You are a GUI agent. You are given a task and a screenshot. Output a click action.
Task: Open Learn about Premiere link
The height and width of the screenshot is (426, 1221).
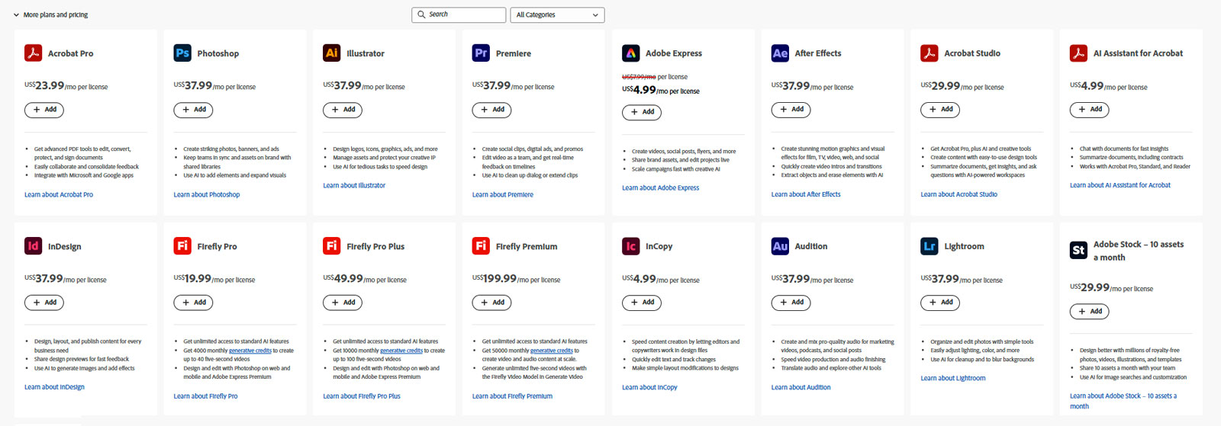pyautogui.click(x=503, y=195)
